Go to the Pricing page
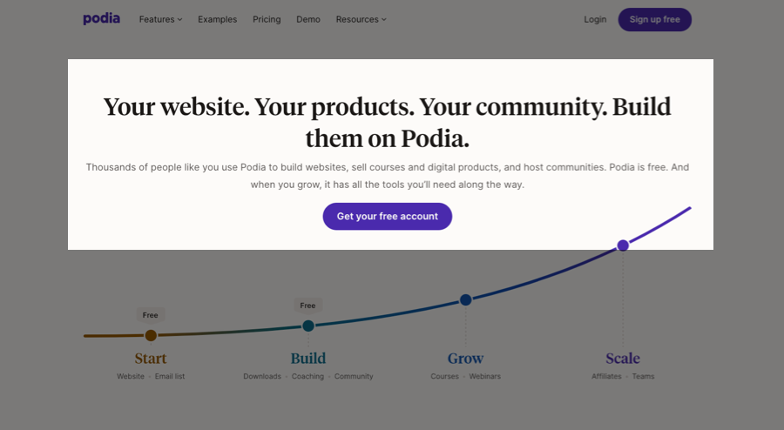 267,19
